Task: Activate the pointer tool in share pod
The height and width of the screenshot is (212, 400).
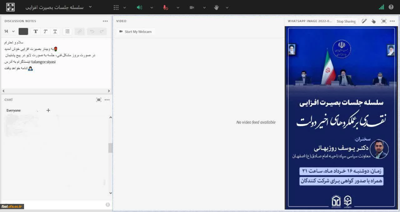Action: click(x=373, y=21)
